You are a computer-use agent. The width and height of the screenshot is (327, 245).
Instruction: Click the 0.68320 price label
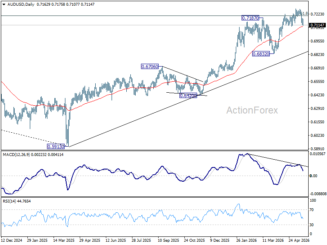pos(261,54)
